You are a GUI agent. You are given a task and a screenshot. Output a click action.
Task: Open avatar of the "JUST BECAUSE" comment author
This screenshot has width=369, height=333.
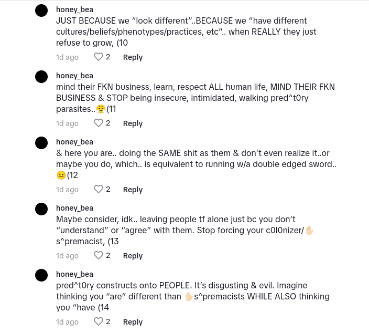tap(41, 11)
